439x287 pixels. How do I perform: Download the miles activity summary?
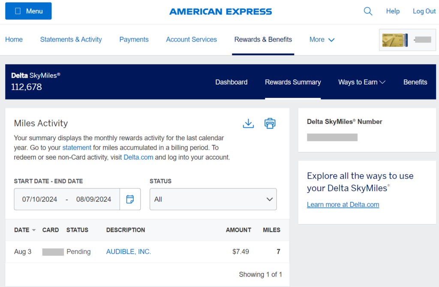[x=248, y=124]
